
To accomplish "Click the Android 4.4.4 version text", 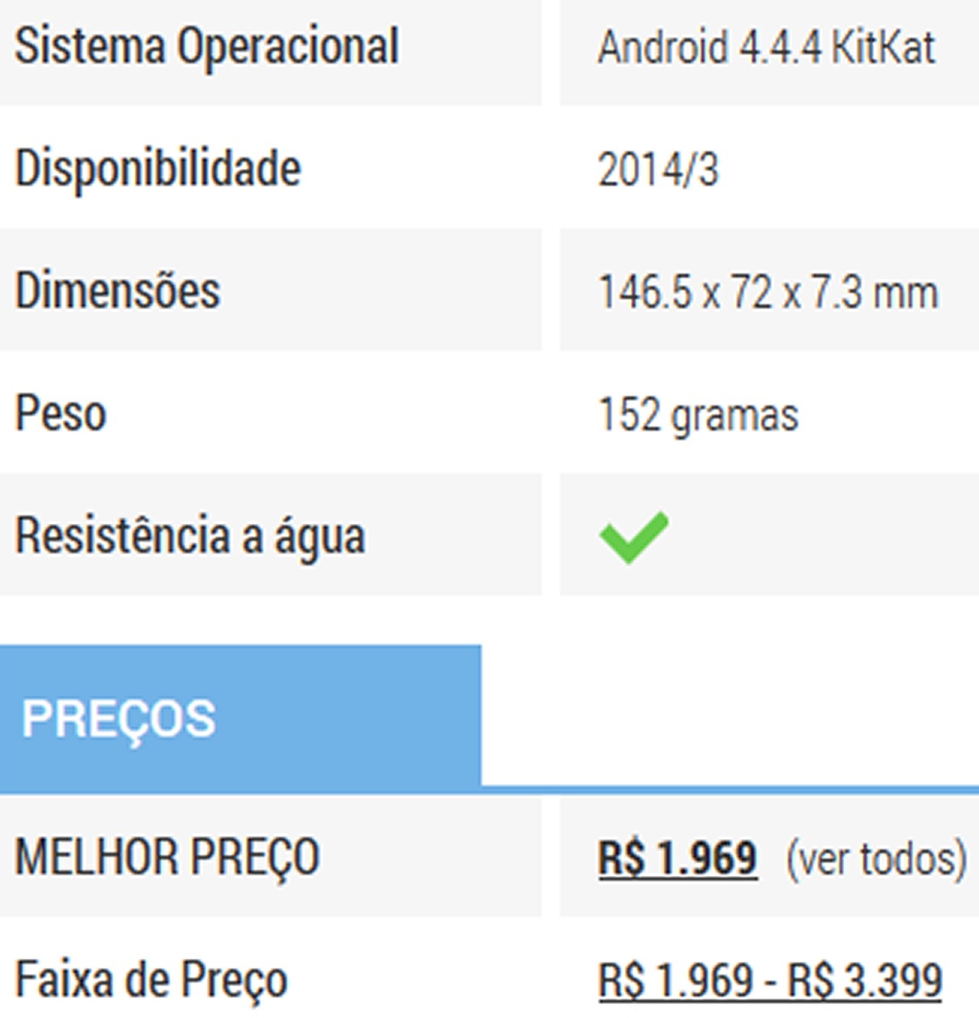I will 710,48.
